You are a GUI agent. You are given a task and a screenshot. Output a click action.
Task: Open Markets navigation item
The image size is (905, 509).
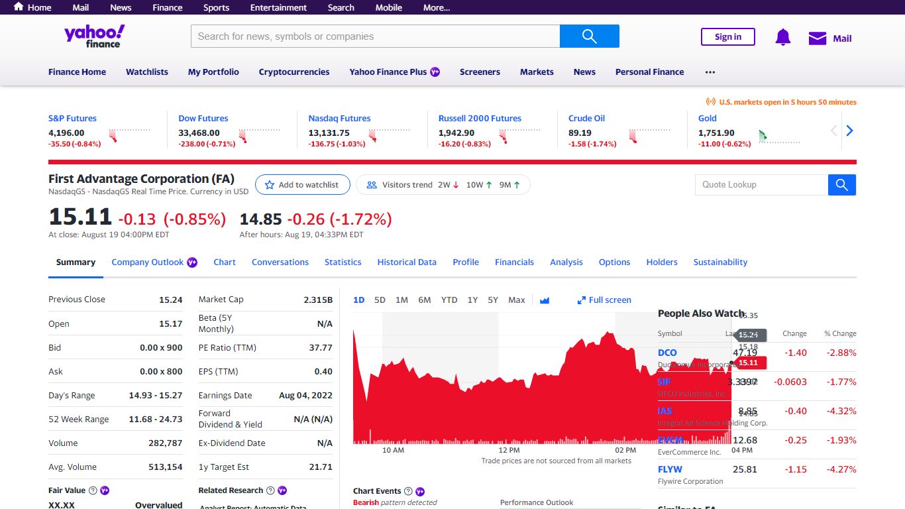point(537,72)
